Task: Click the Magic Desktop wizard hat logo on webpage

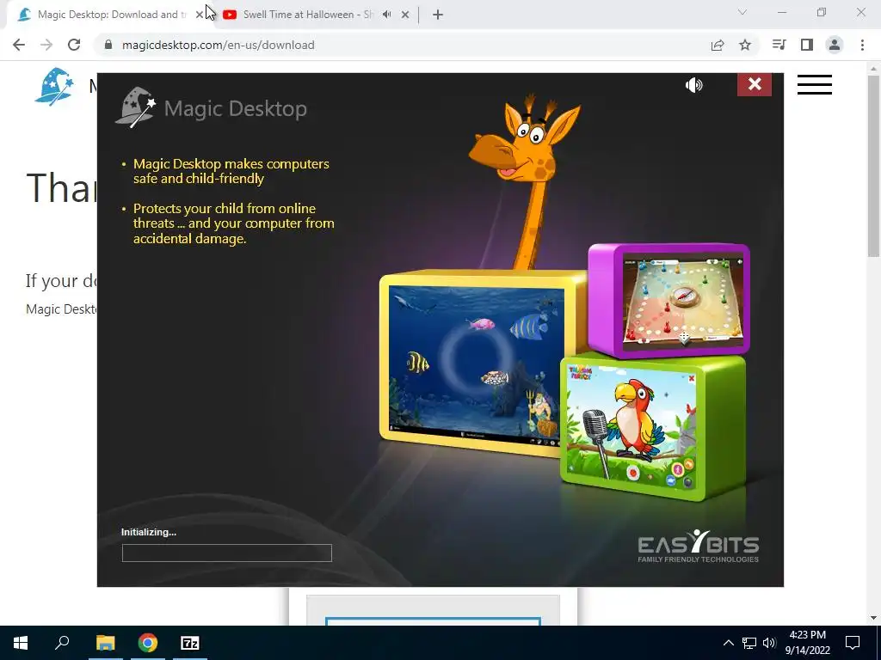Action: pyautogui.click(x=54, y=87)
